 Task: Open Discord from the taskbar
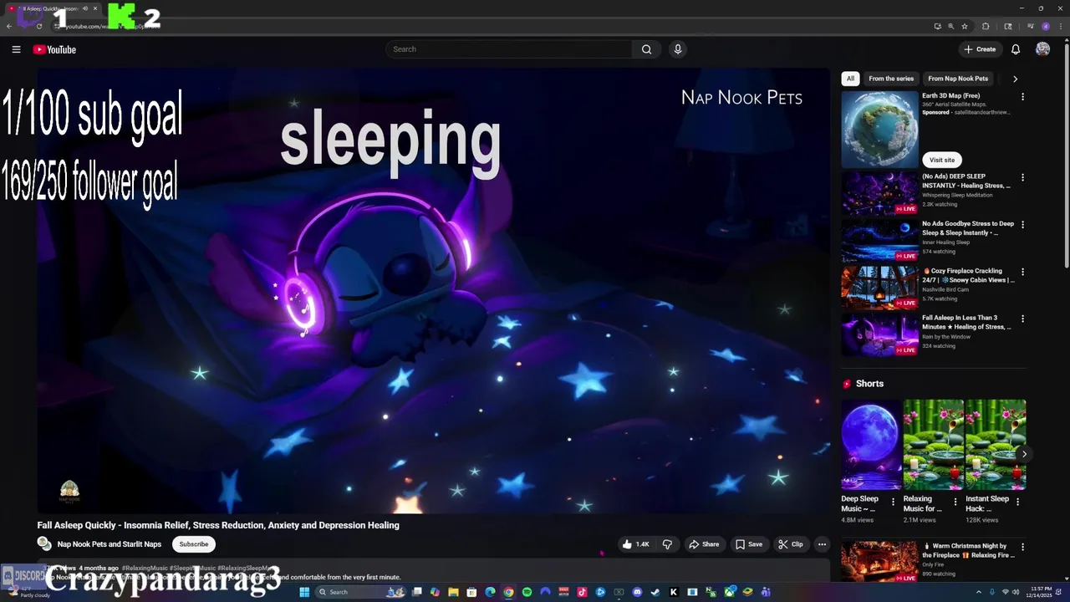click(637, 592)
